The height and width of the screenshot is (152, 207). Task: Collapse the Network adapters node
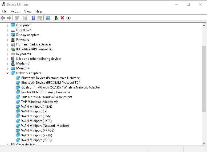click(7, 73)
